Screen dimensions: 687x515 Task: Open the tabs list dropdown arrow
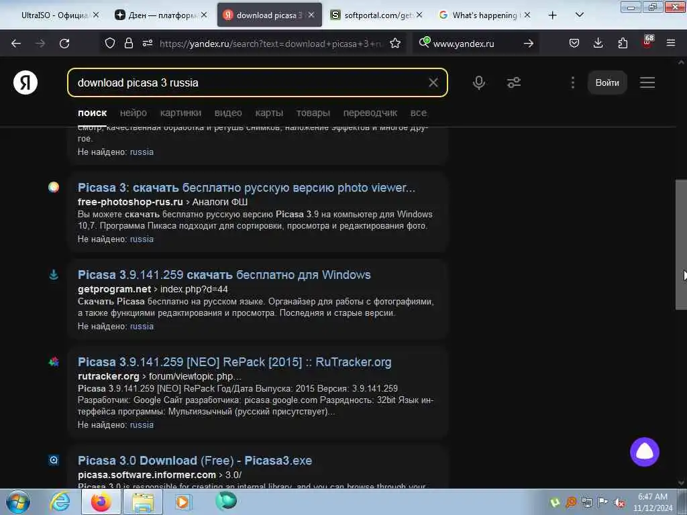click(579, 15)
